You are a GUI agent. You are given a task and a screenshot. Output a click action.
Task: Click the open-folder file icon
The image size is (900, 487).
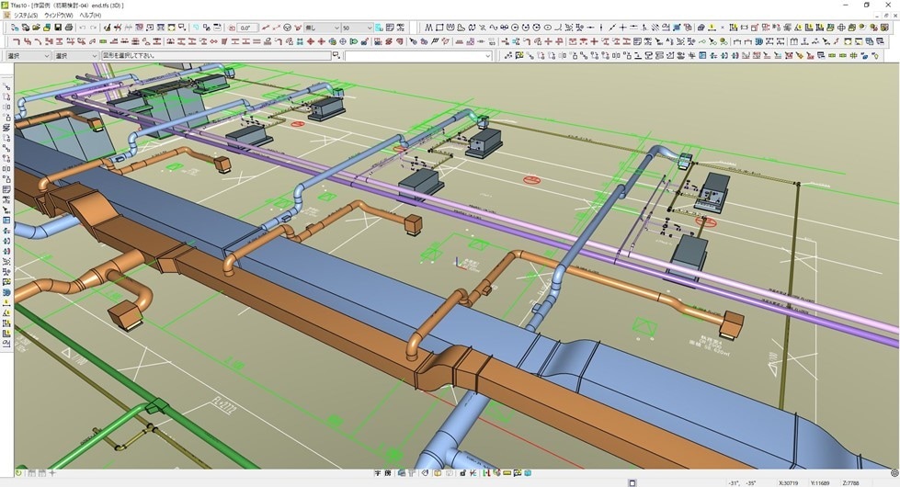36,28
